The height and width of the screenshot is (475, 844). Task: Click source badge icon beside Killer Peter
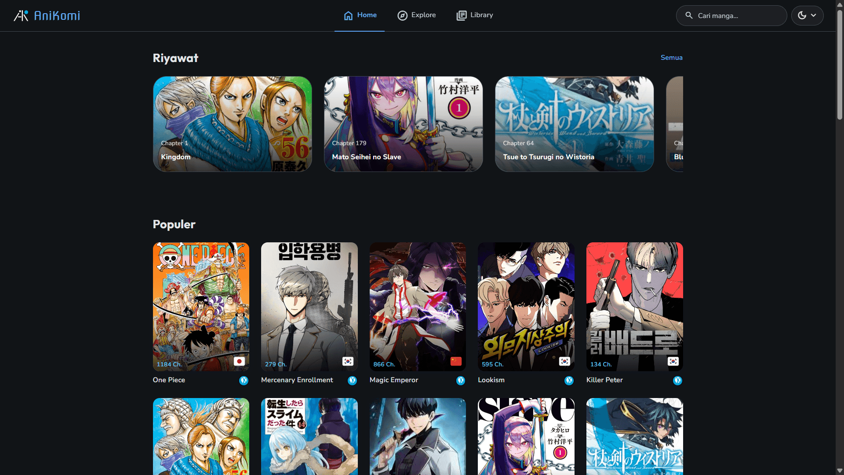[x=677, y=380]
